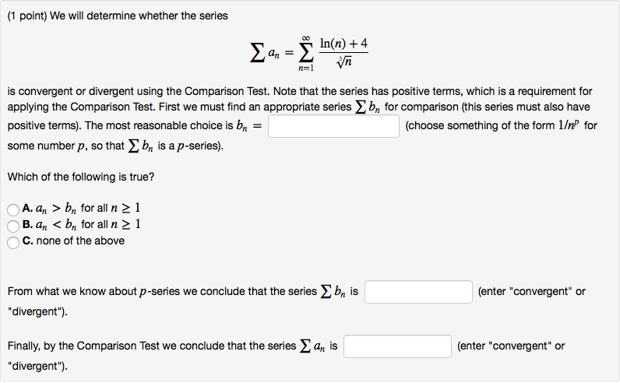The image size is (620, 383).
Task: Click the "Which of the following is true?" question
Action: [x=81, y=177]
